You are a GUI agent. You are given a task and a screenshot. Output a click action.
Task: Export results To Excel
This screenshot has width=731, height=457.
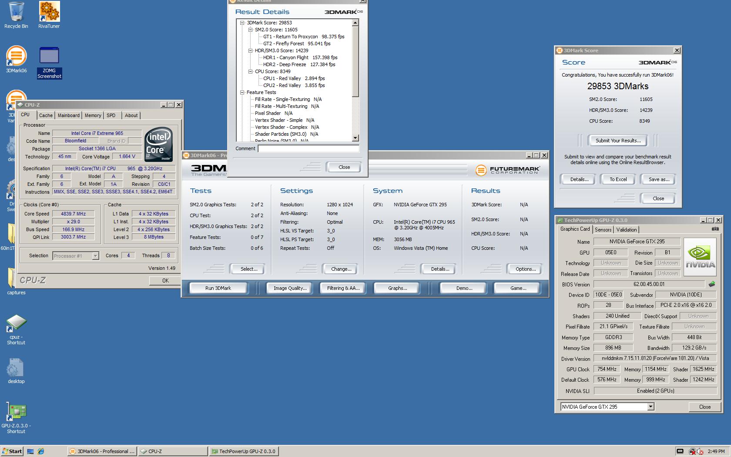[618, 179]
